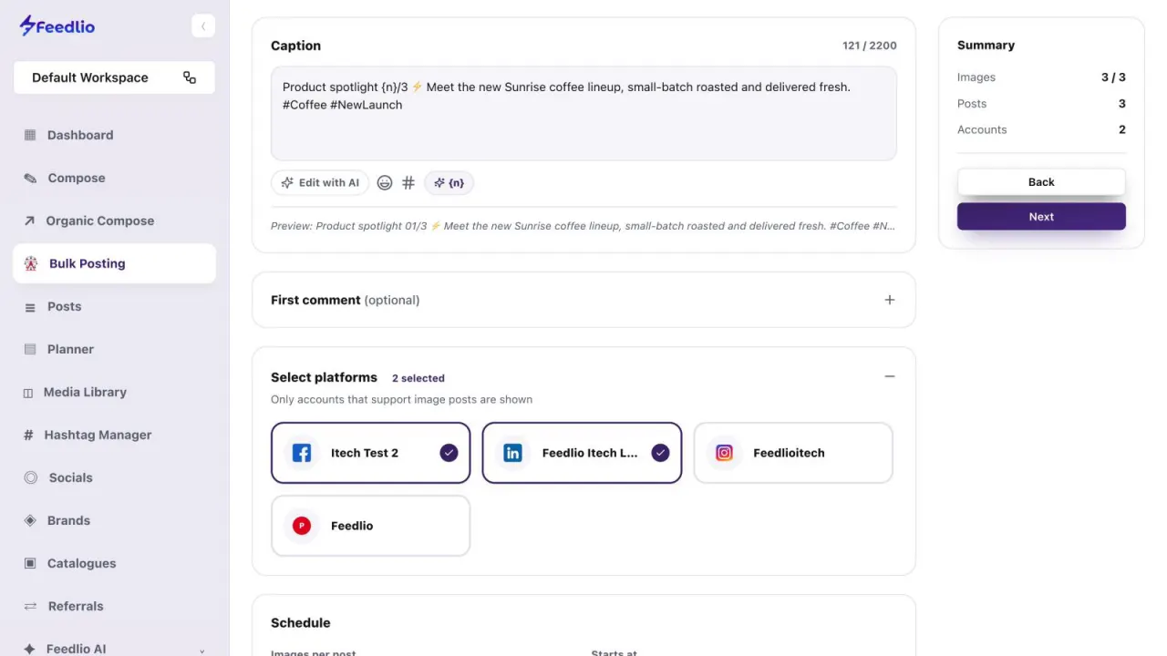Viewport: 1167px width, 656px height.
Task: Click the Feedlio logo
Action: (57, 26)
